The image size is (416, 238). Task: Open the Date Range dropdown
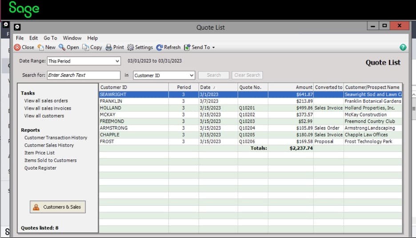pyautogui.click(x=117, y=61)
